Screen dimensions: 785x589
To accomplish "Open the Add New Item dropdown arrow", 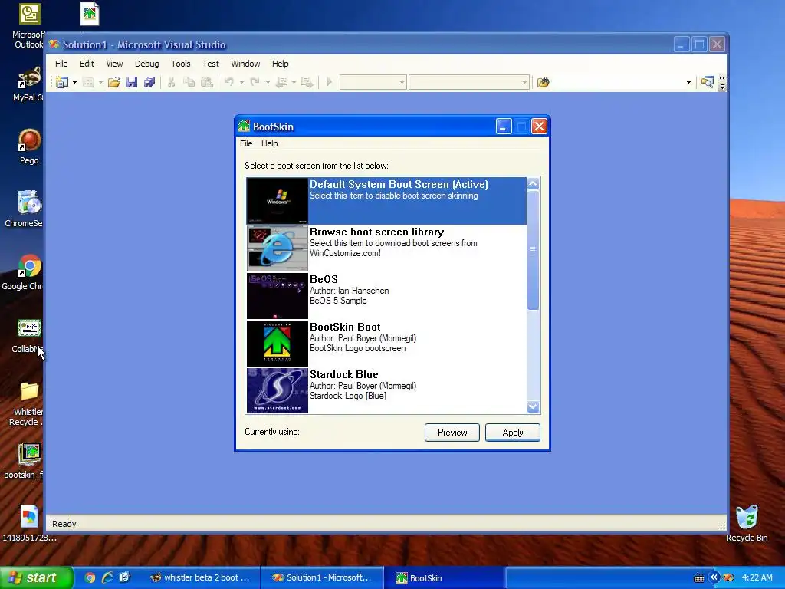I will pyautogui.click(x=100, y=82).
